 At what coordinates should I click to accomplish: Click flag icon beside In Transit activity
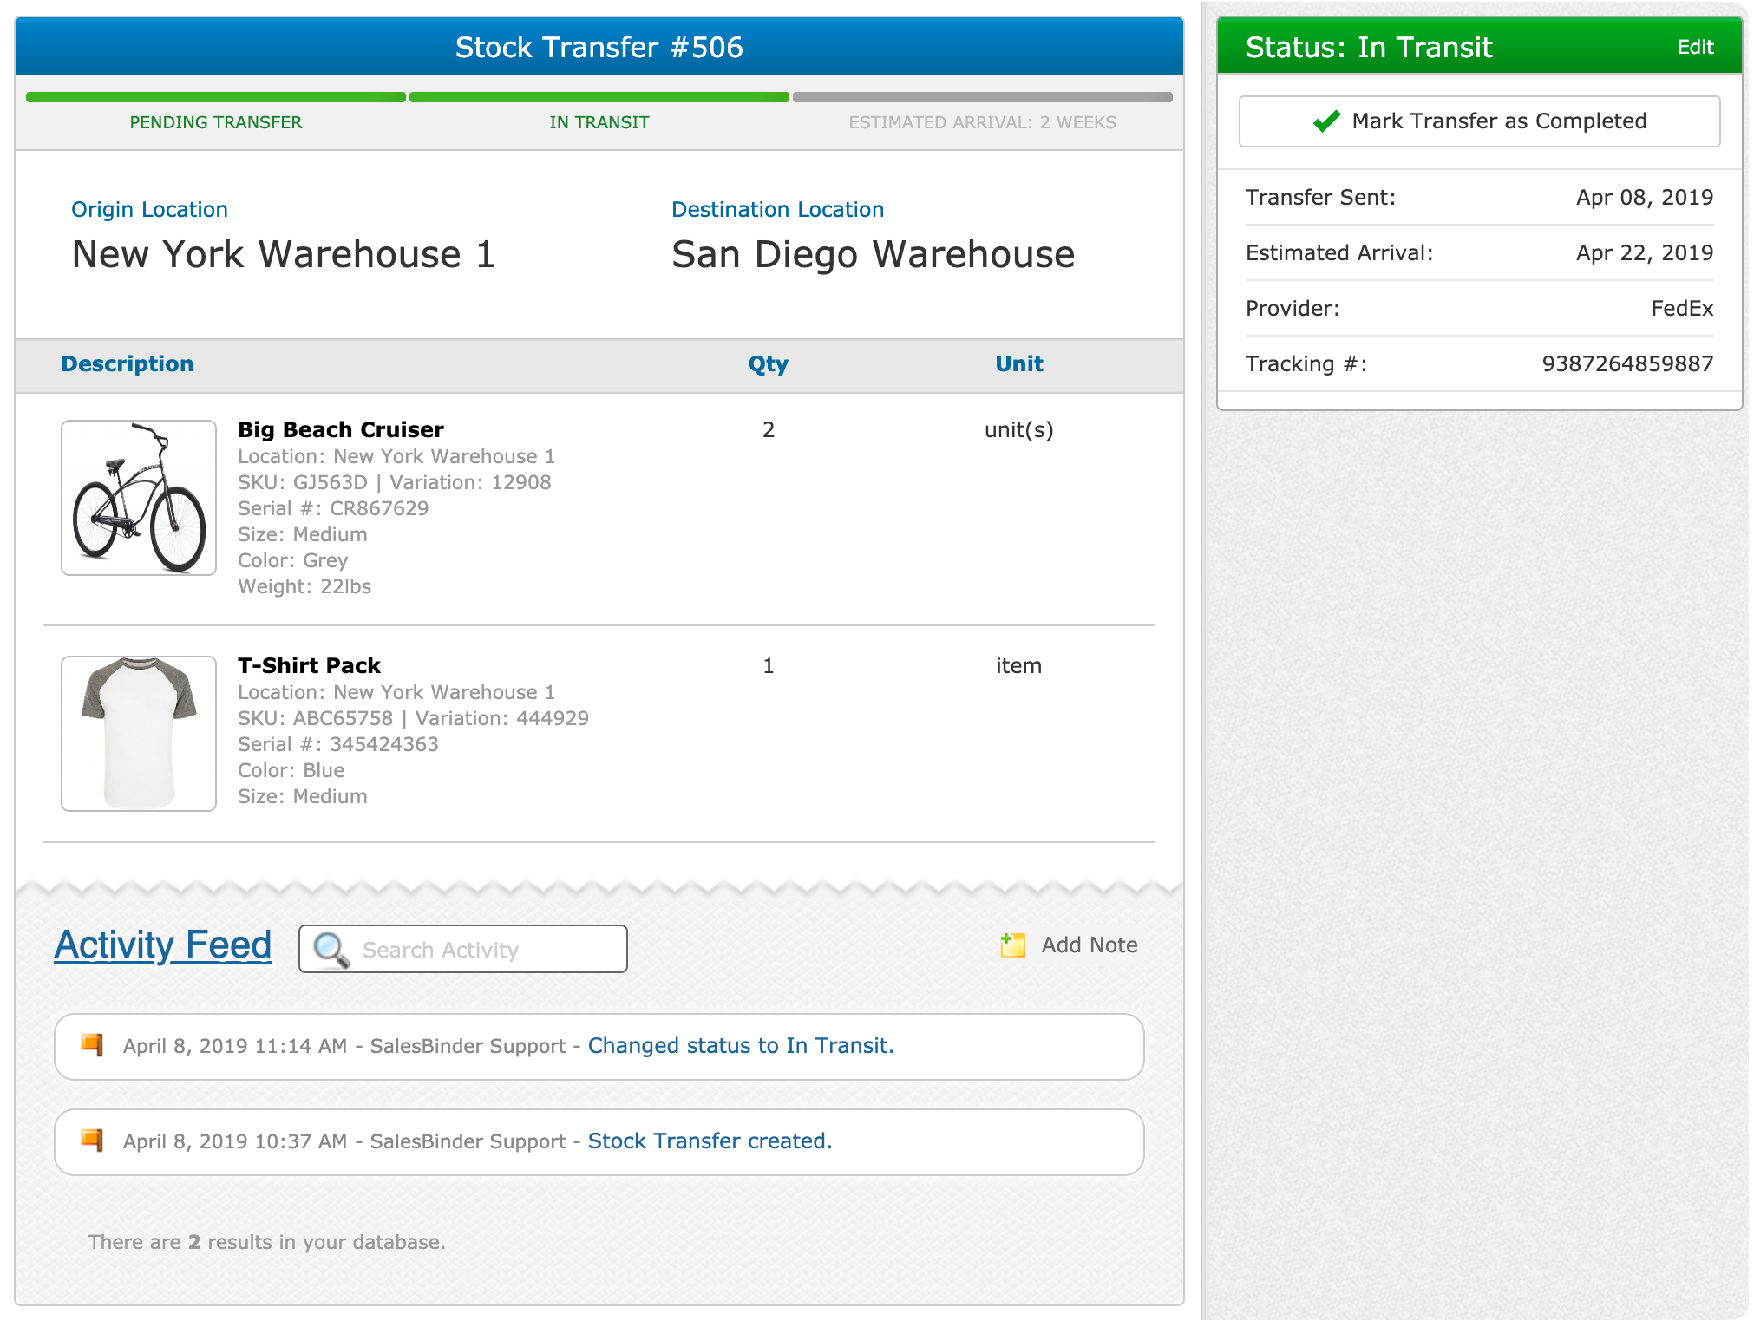(x=92, y=1044)
